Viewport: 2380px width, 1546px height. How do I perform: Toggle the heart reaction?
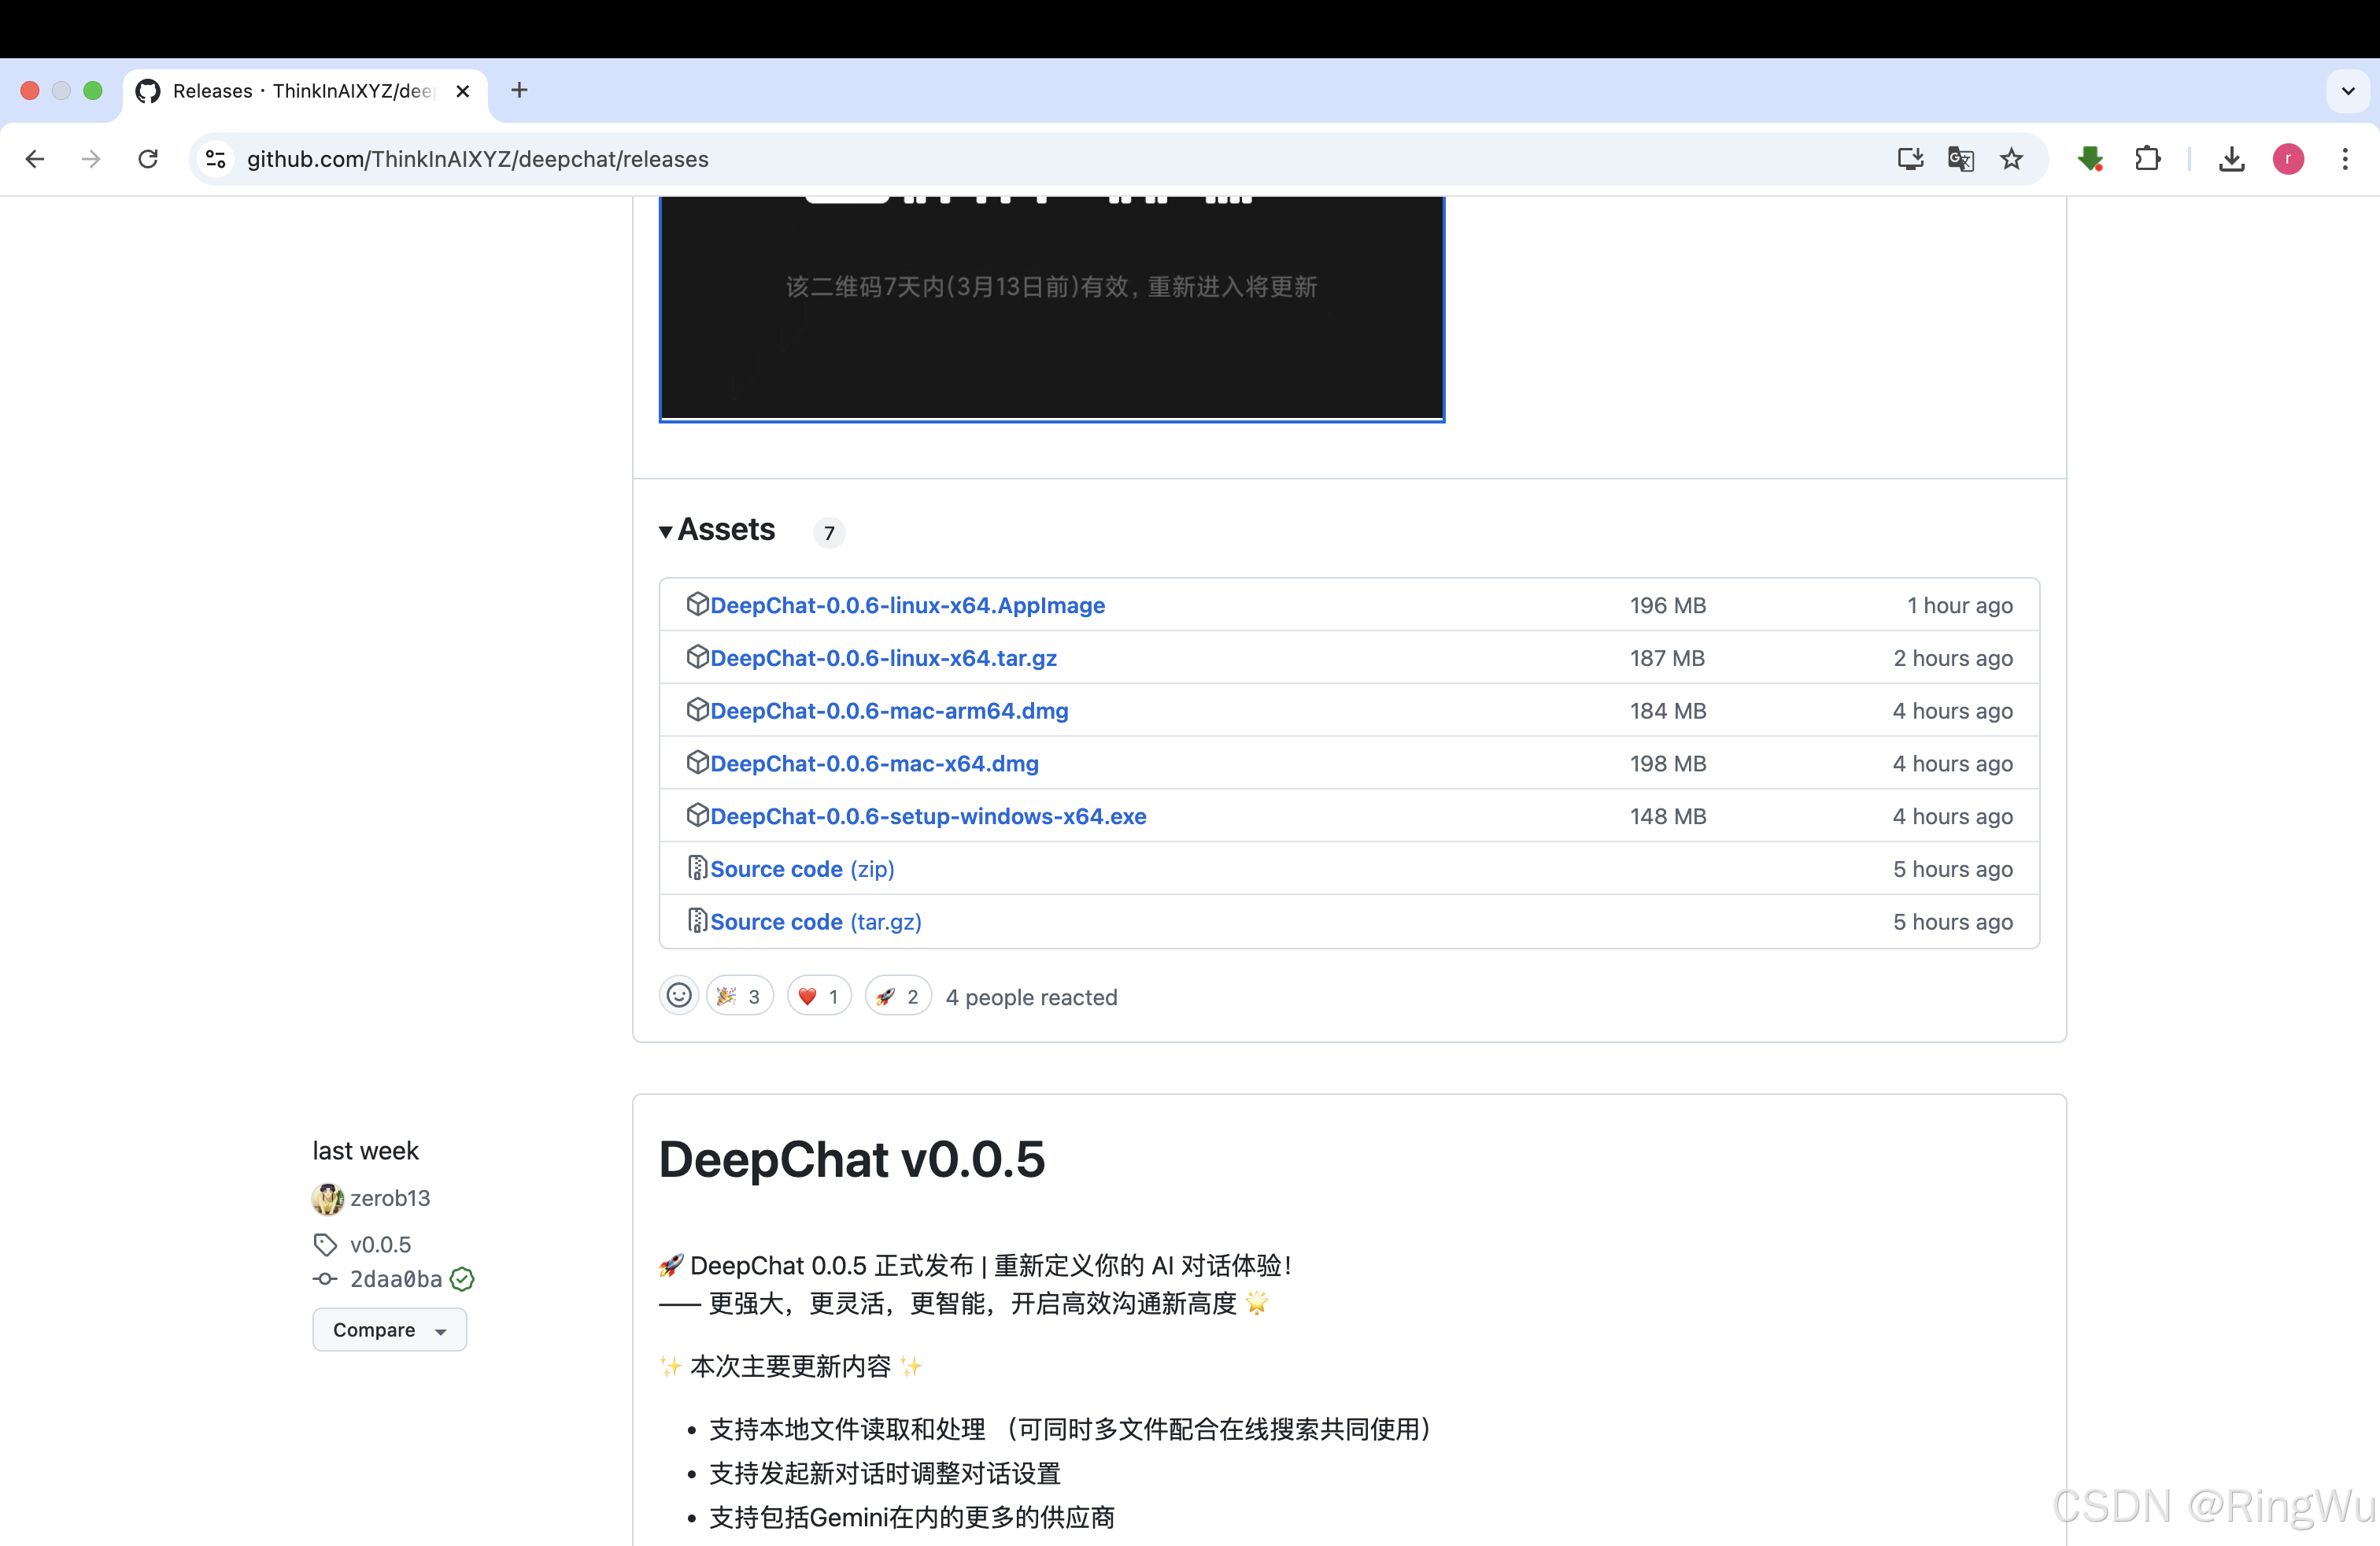click(x=819, y=996)
